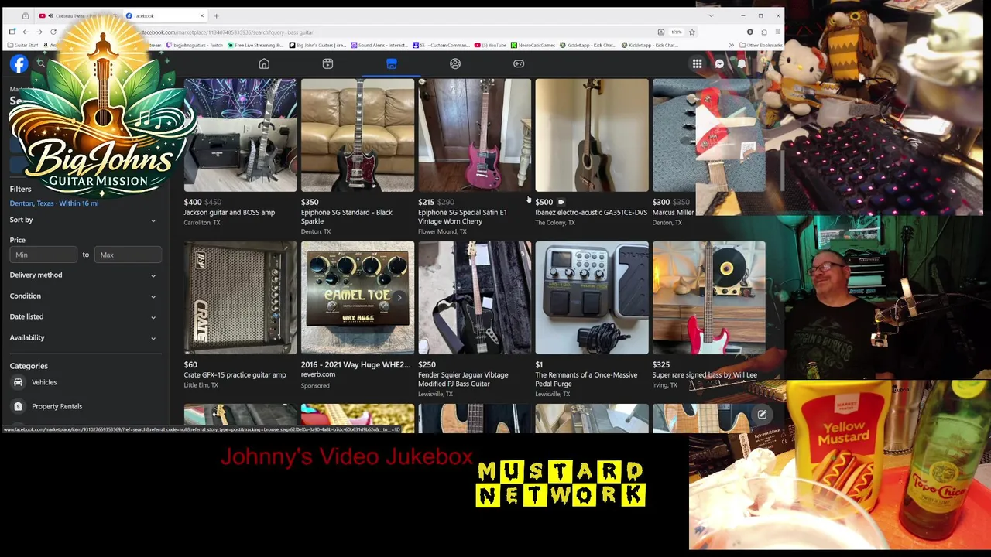Open the Big John's Guitars bookmark
This screenshot has height=557, width=991.
[317, 45]
